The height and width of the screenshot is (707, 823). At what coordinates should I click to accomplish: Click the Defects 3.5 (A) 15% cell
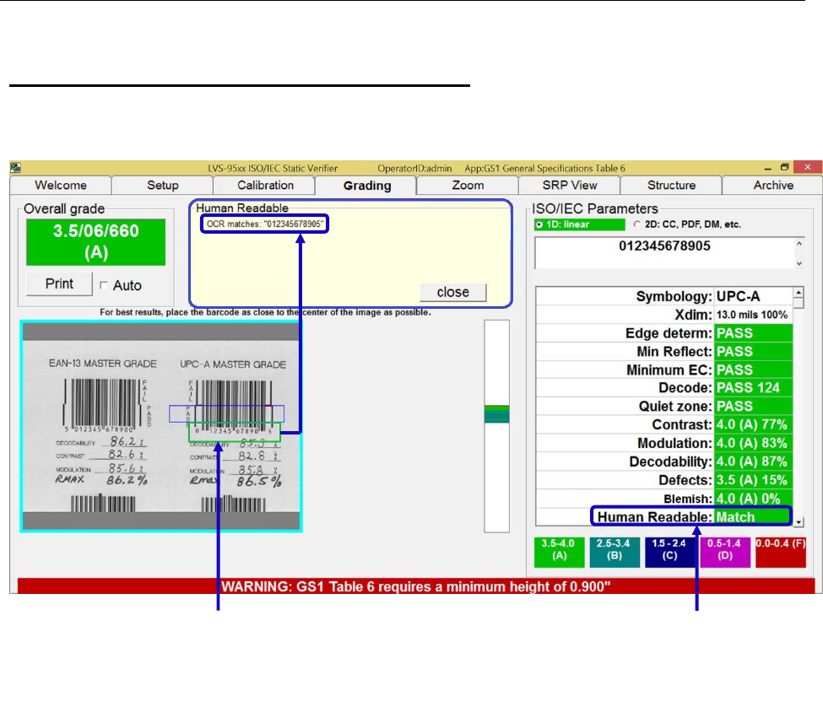(753, 480)
